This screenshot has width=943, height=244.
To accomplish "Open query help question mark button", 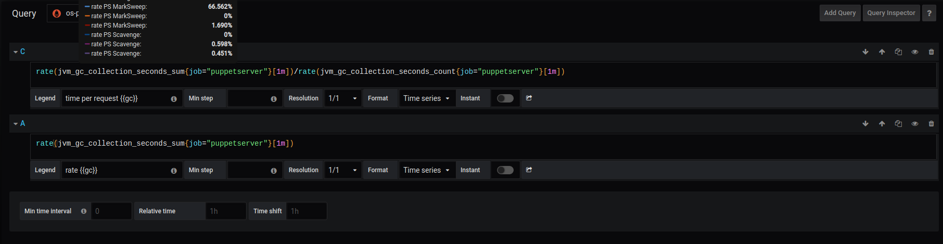I will (929, 13).
